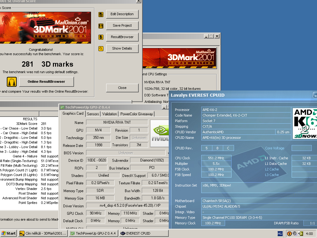The width and height of the screenshot is (317, 238).
Task: Switch to TechPowerUp GPU-Z taskbar button
Action: (93, 233)
